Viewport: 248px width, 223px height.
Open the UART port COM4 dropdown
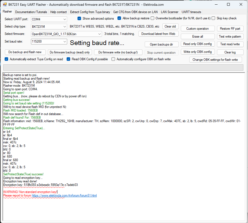coord(49,19)
